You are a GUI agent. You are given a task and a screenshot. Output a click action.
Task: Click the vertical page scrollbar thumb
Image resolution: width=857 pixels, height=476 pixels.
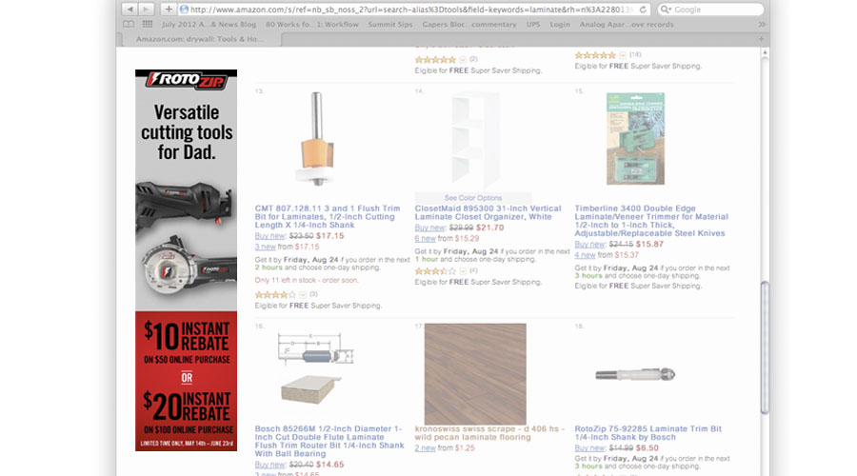[x=765, y=347]
